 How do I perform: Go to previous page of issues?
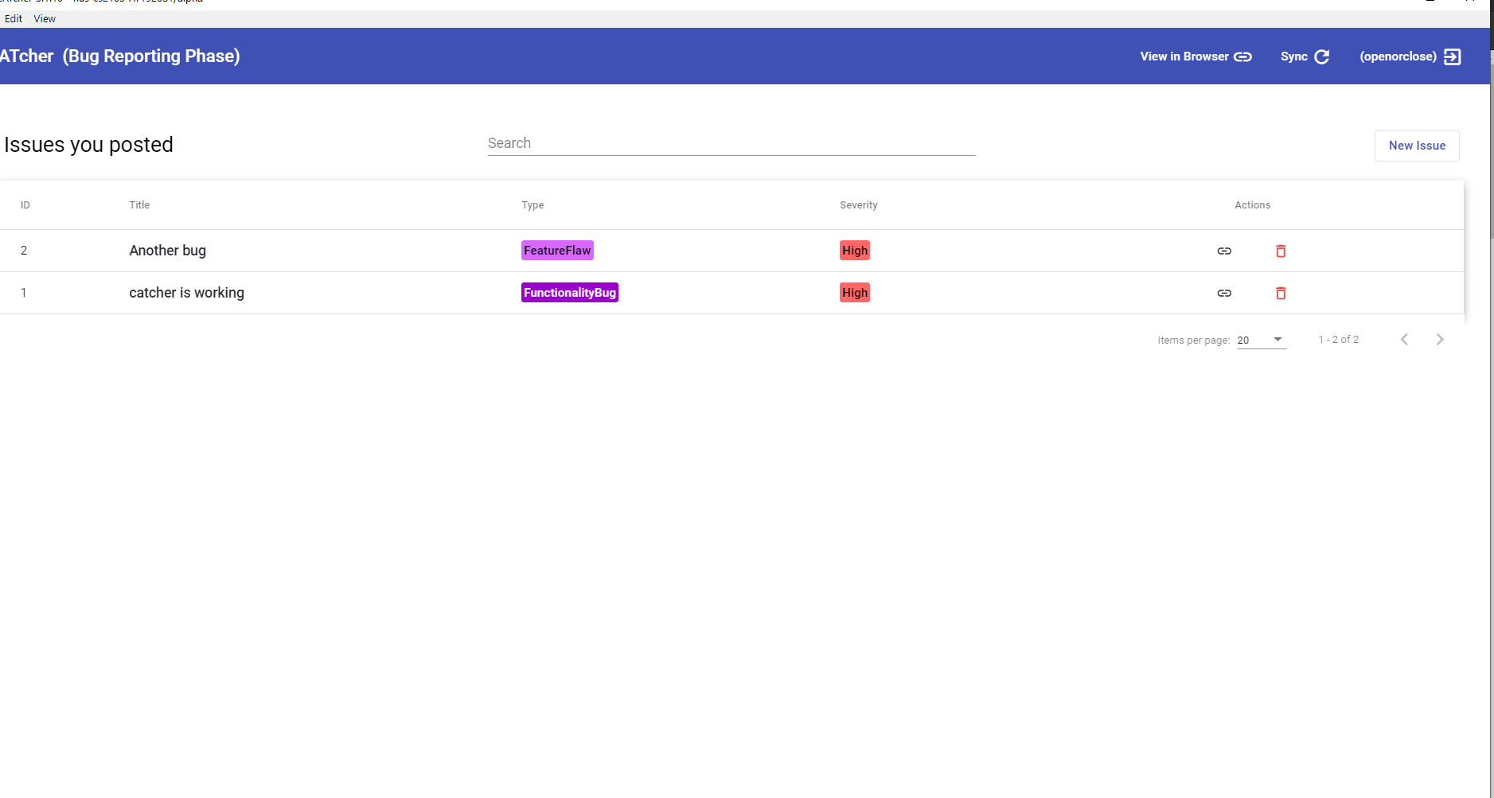[x=1405, y=340]
